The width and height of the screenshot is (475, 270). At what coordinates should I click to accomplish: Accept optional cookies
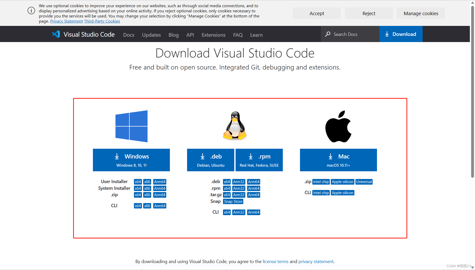click(317, 13)
